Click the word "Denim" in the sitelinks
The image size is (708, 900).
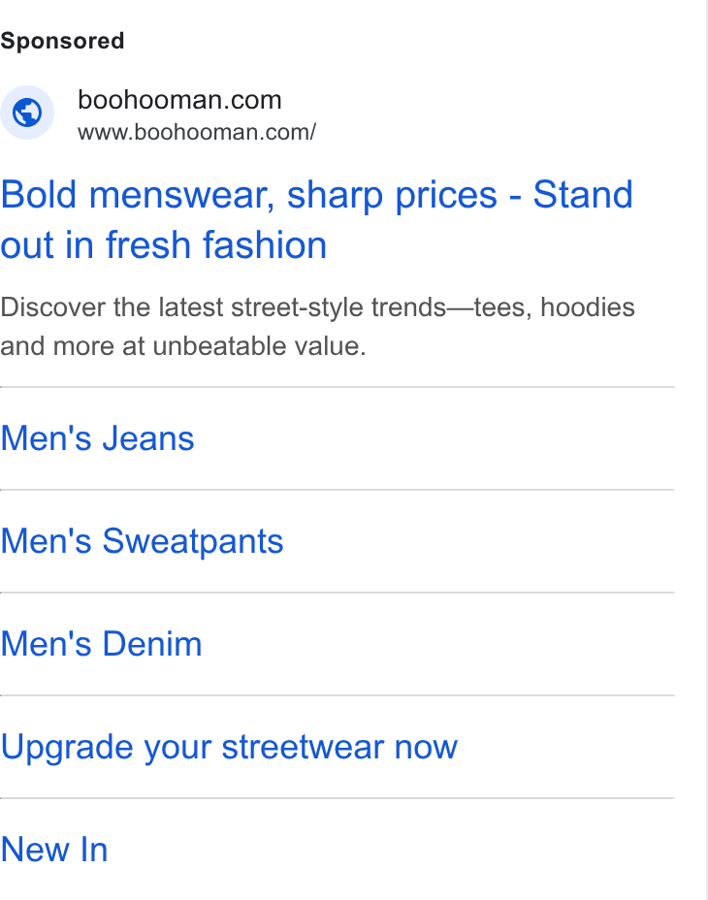[x=152, y=644]
